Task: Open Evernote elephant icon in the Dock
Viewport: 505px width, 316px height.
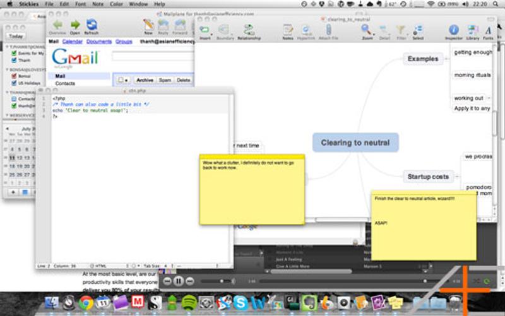Action: [x=309, y=303]
